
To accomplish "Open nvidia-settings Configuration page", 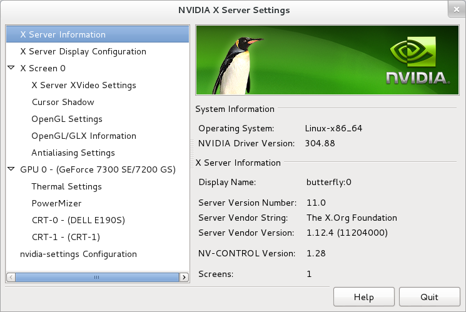I will (x=78, y=254).
